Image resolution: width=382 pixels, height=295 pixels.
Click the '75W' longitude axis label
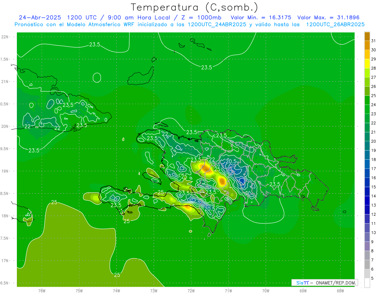pyautogui.click(x=79, y=290)
